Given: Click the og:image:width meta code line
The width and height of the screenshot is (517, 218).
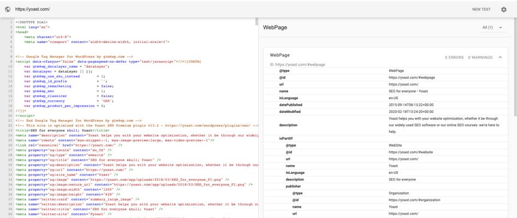Looking at the screenshot, I should pyautogui.click(x=68, y=189).
